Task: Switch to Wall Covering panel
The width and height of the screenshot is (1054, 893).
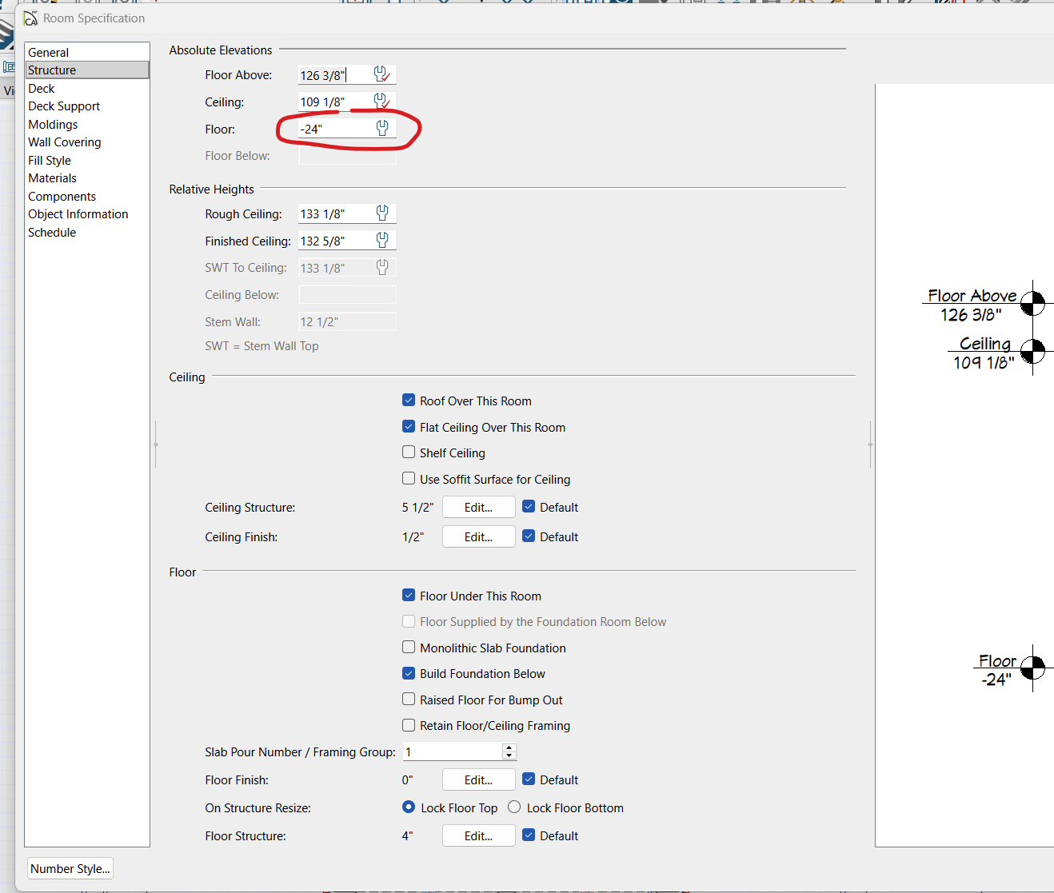Action: click(65, 142)
